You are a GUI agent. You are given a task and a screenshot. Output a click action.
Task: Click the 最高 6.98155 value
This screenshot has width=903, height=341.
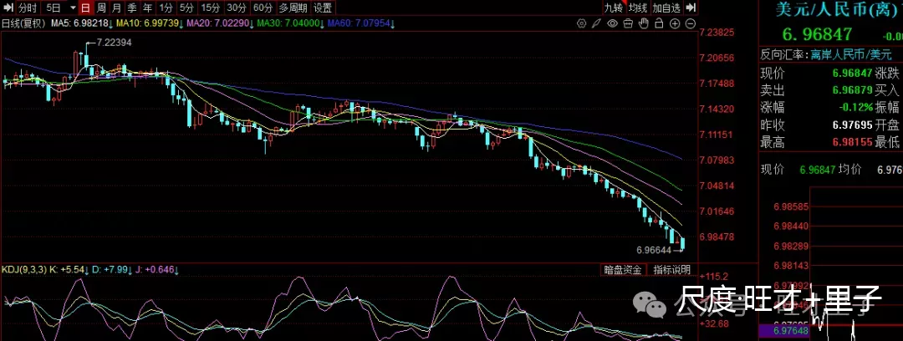(852, 142)
